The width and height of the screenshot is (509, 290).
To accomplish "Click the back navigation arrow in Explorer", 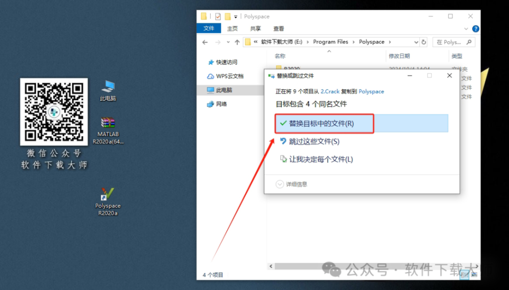I will tap(205, 42).
